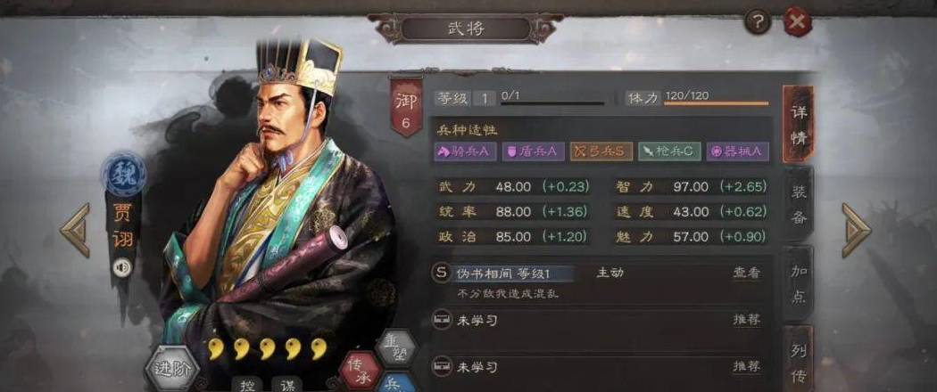The width and height of the screenshot is (937, 392).
Task: Play Jia Xu's voice speaker icon
Action: [x=122, y=268]
